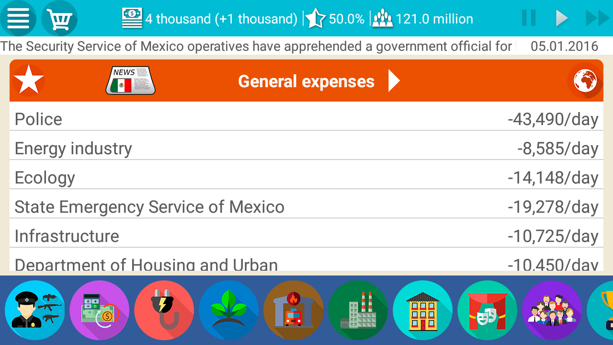This screenshot has width=613, height=345.
Task: Select Department of Housing and Urban row
Action: click(306, 260)
